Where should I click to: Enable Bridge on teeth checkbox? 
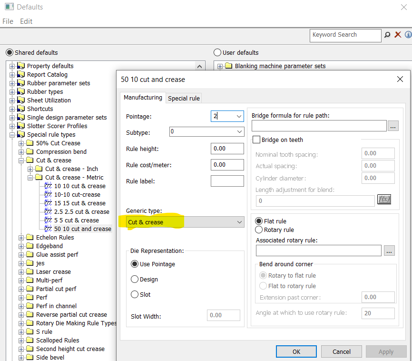tap(256, 140)
